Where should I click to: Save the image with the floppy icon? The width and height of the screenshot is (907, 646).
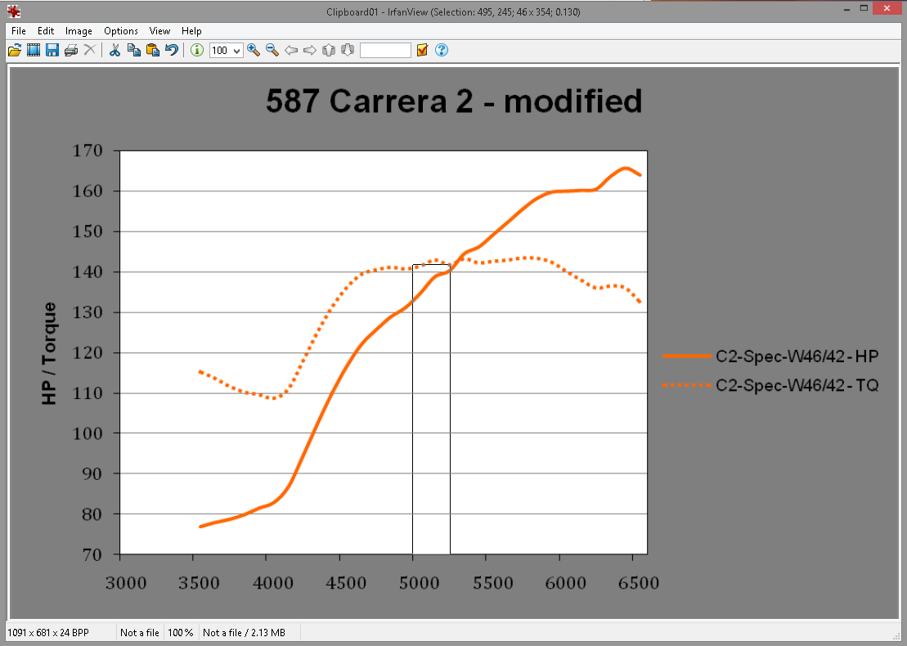[x=52, y=51]
